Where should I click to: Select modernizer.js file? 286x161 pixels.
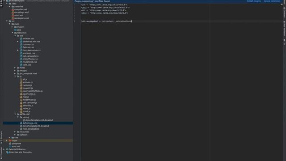pyautogui.click(x=29, y=100)
